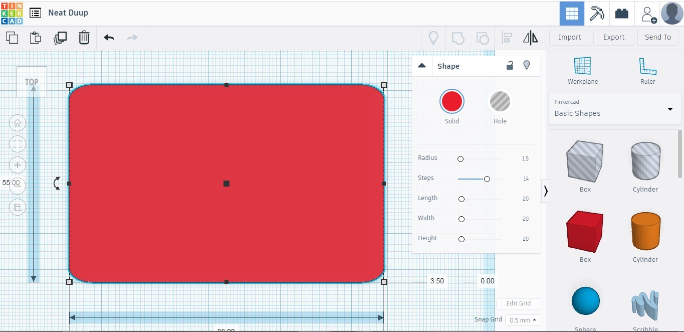Viewport: 684px width, 332px height.
Task: Click the shapes panel scrollbar
Action: [x=680, y=153]
